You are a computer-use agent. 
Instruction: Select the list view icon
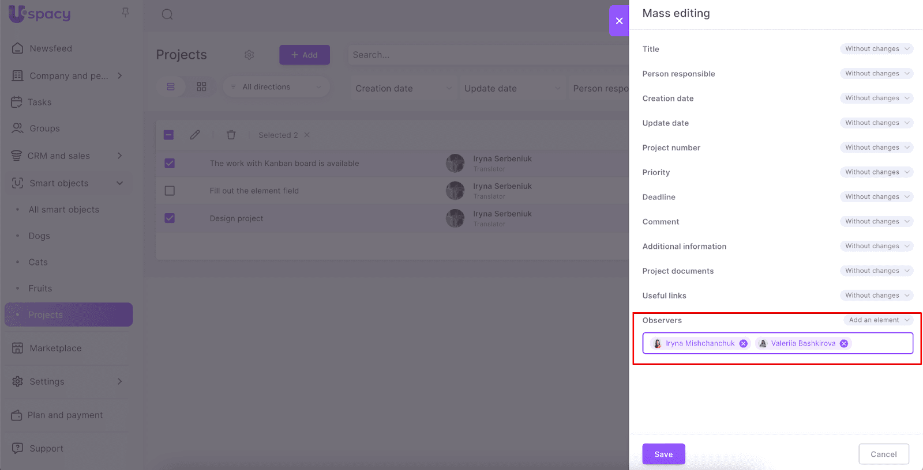[x=171, y=87]
